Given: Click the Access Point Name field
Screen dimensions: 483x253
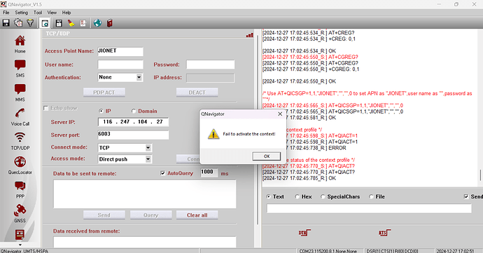Looking at the screenshot, I should coord(120,52).
